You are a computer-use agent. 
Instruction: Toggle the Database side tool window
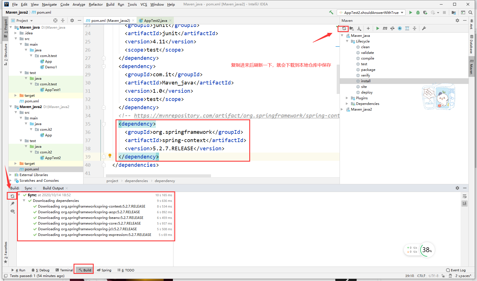pos(471,44)
